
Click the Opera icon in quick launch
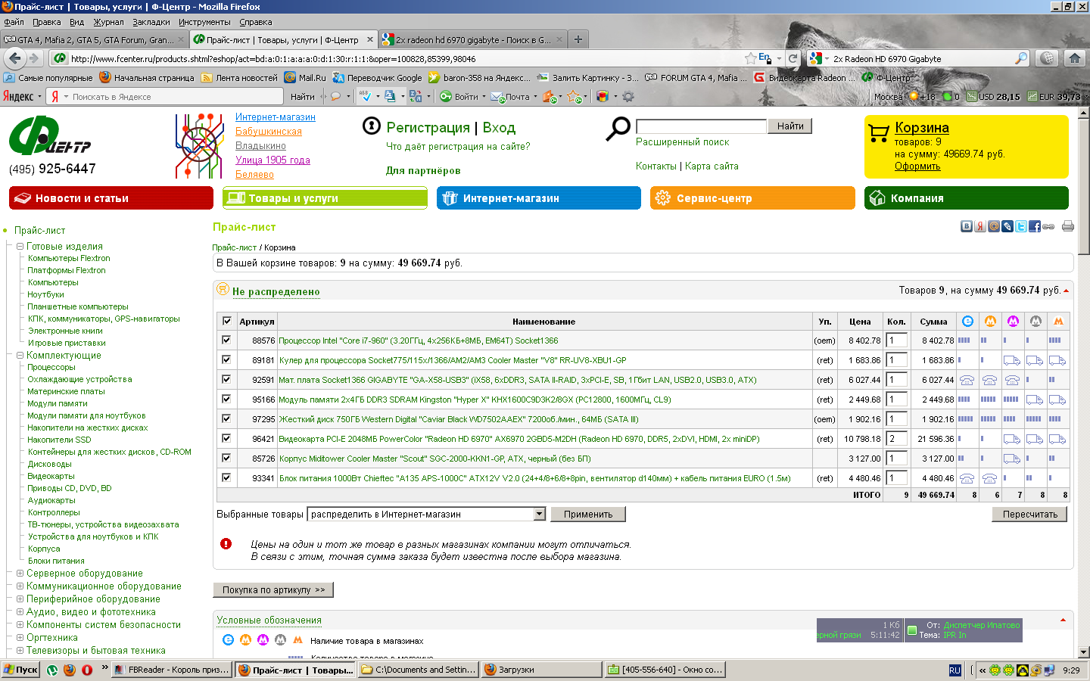pos(87,670)
